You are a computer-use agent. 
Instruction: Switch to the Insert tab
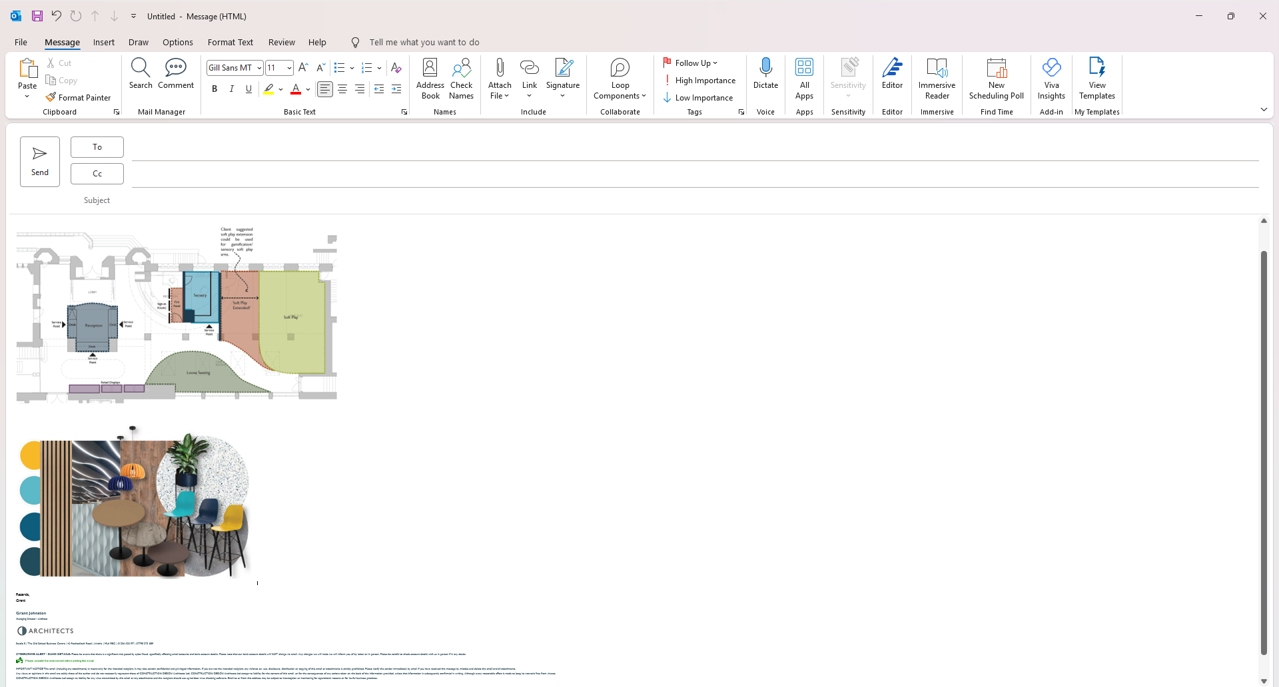tap(103, 43)
